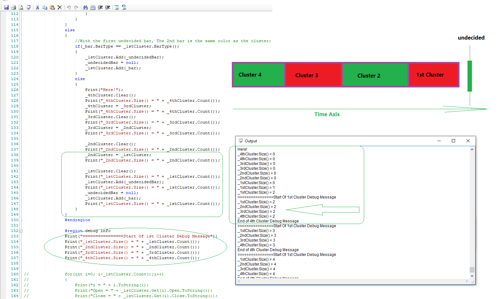Screen dimensions: 500x299
Task: Click the commented Print("i = " ...) line
Action: coord(112,285)
